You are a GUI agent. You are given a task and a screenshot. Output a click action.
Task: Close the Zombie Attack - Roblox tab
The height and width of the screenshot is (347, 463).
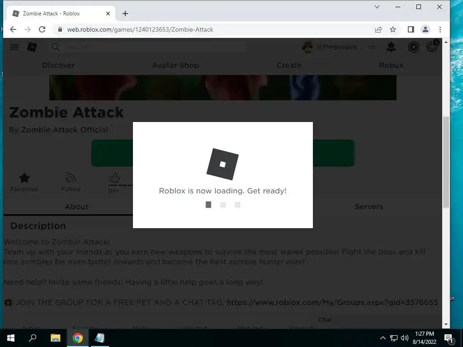pos(108,14)
